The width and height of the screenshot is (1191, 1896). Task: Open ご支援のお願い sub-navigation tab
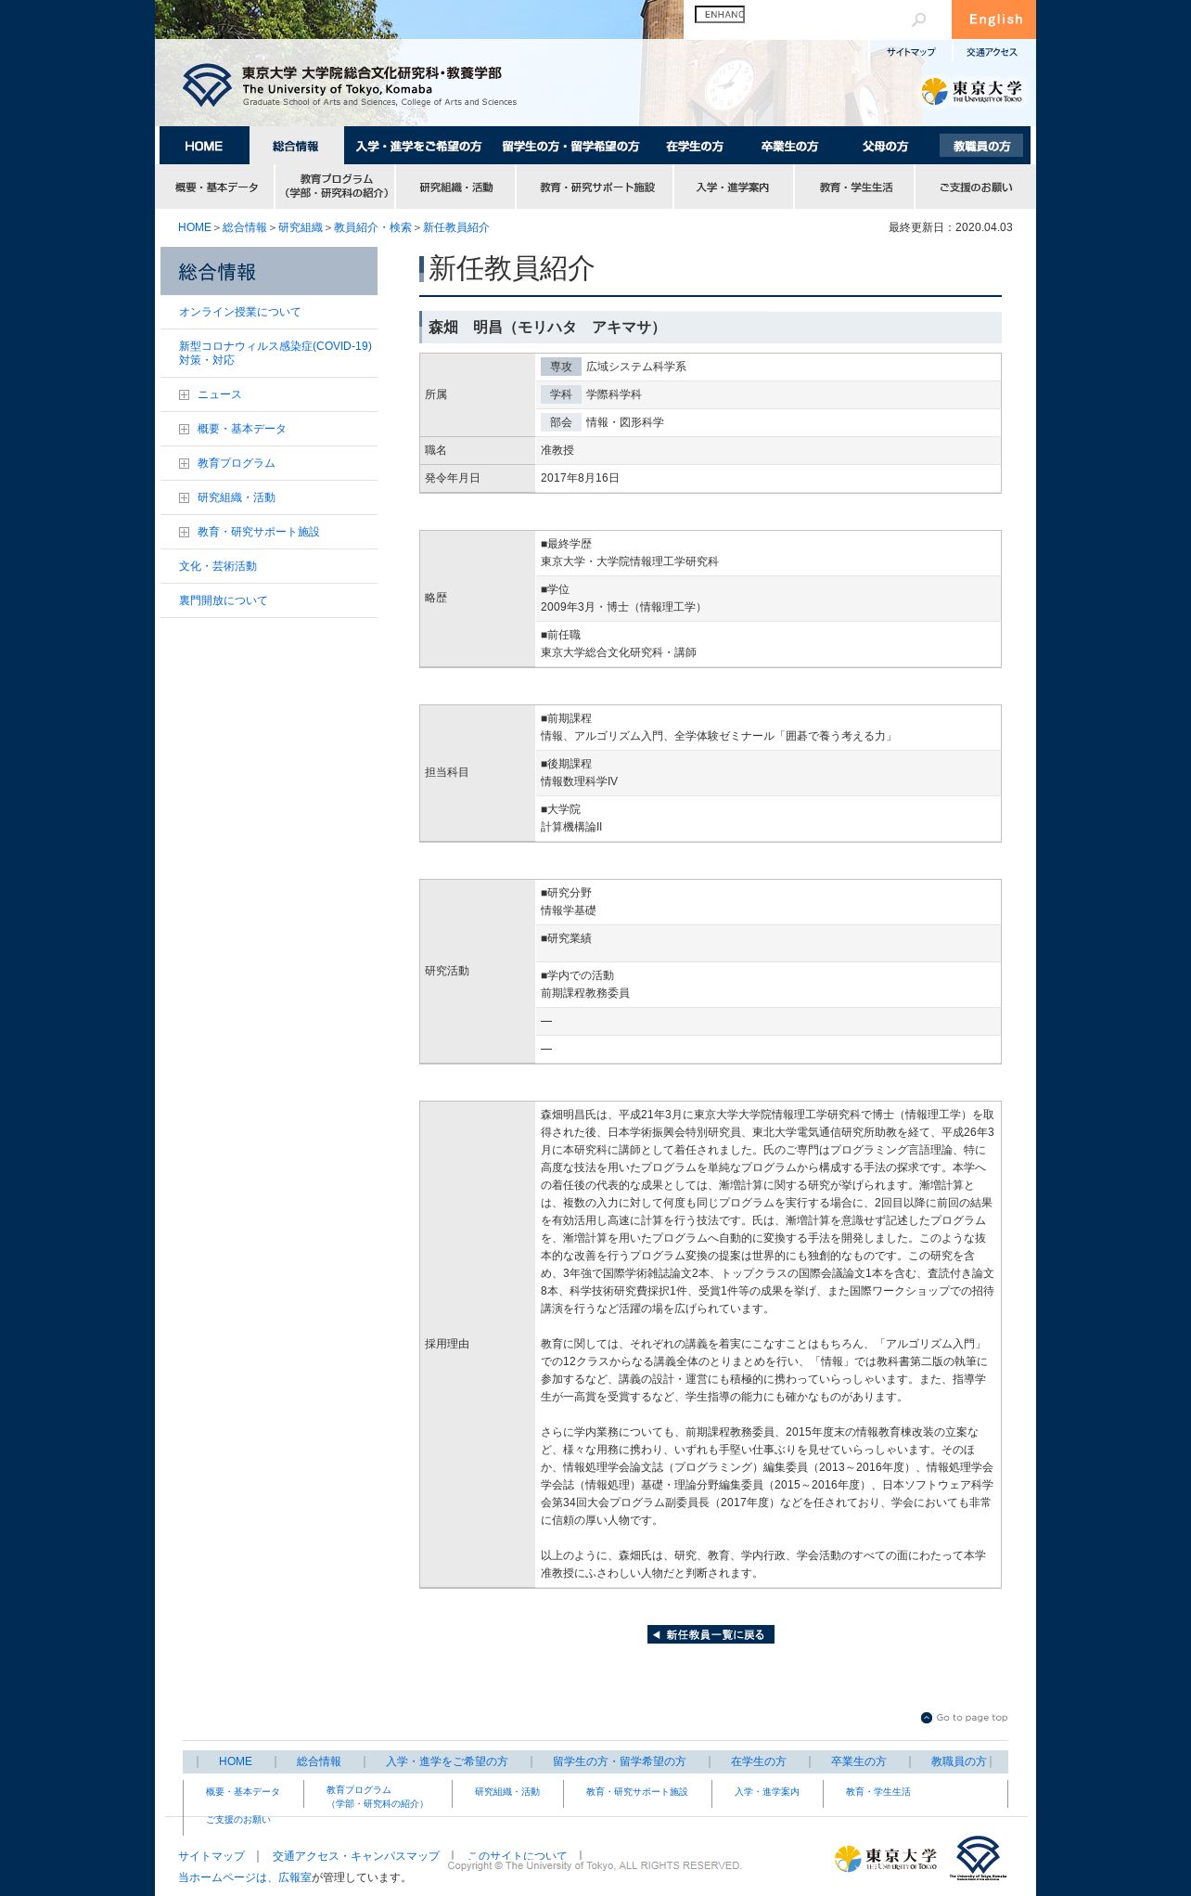pyautogui.click(x=975, y=187)
